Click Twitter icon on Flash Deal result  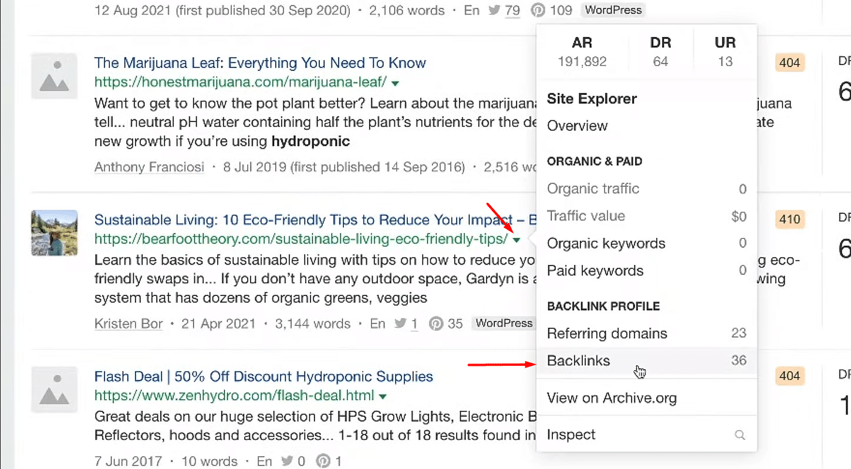tap(288, 461)
